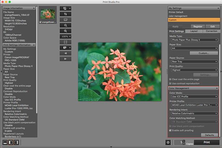Toggle Use black point compensation checkbox

(170, 126)
